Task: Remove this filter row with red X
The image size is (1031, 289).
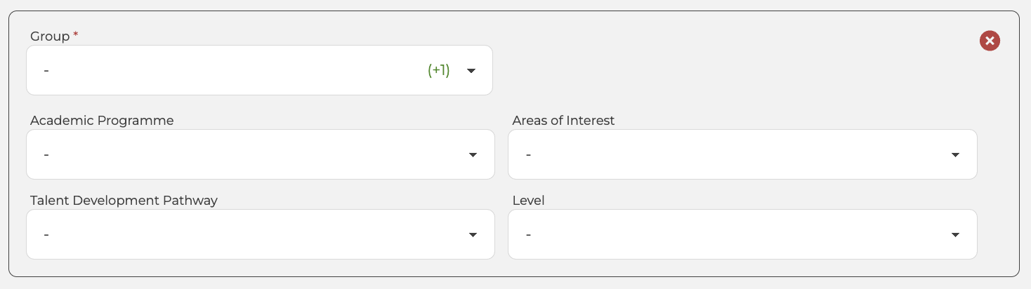Action: (x=990, y=41)
